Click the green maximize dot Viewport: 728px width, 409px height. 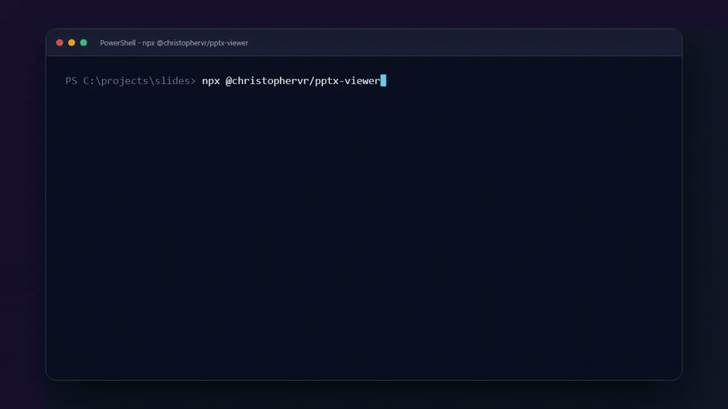(83, 42)
